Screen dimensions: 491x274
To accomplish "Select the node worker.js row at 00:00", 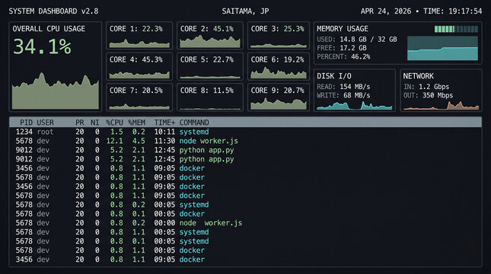I will tap(245, 223).
